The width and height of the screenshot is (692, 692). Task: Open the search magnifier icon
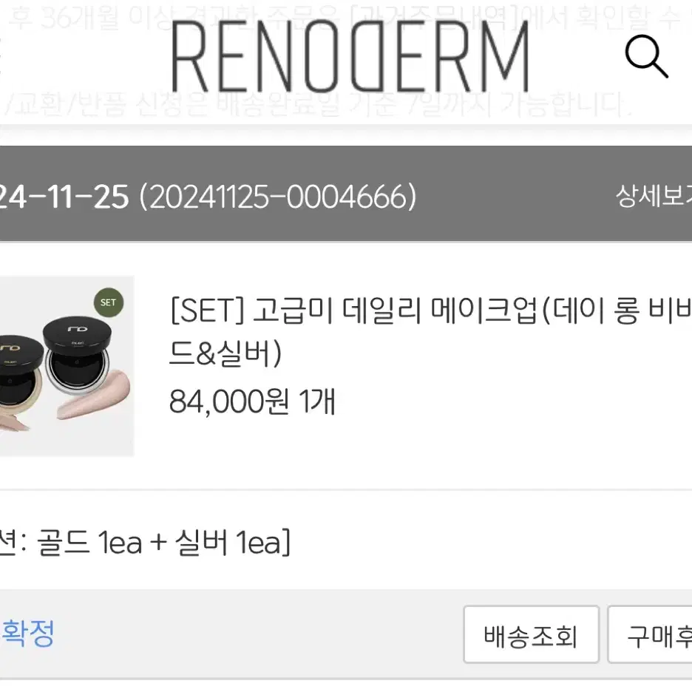(x=647, y=56)
